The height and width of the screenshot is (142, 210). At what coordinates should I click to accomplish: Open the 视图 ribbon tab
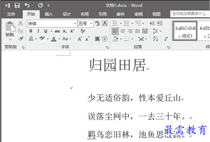click(156, 14)
